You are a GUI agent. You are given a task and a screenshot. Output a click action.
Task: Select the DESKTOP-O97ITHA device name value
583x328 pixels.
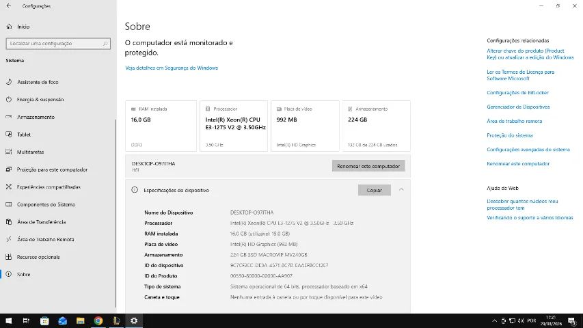click(x=252, y=213)
